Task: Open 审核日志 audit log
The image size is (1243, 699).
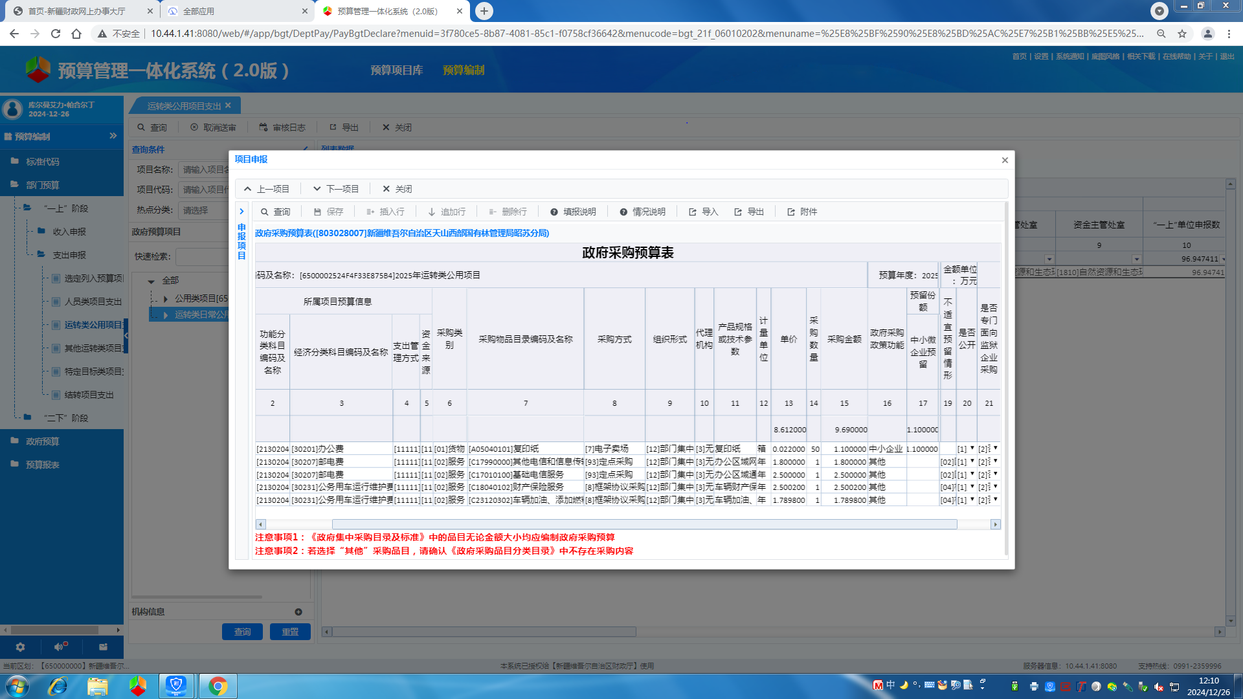Action: coord(282,128)
